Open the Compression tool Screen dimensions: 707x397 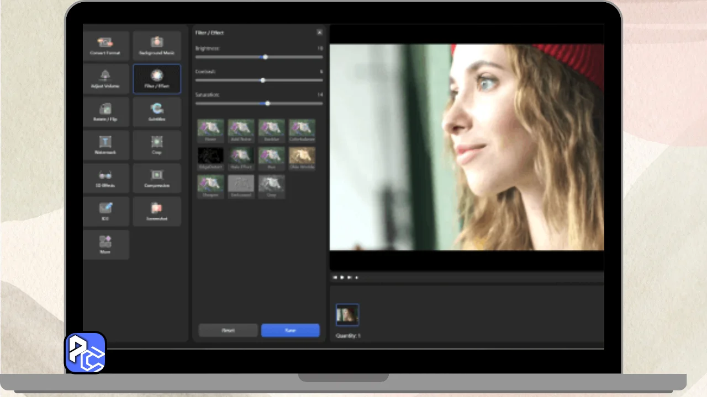click(x=157, y=178)
